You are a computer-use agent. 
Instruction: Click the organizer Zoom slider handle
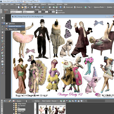(26, 101)
